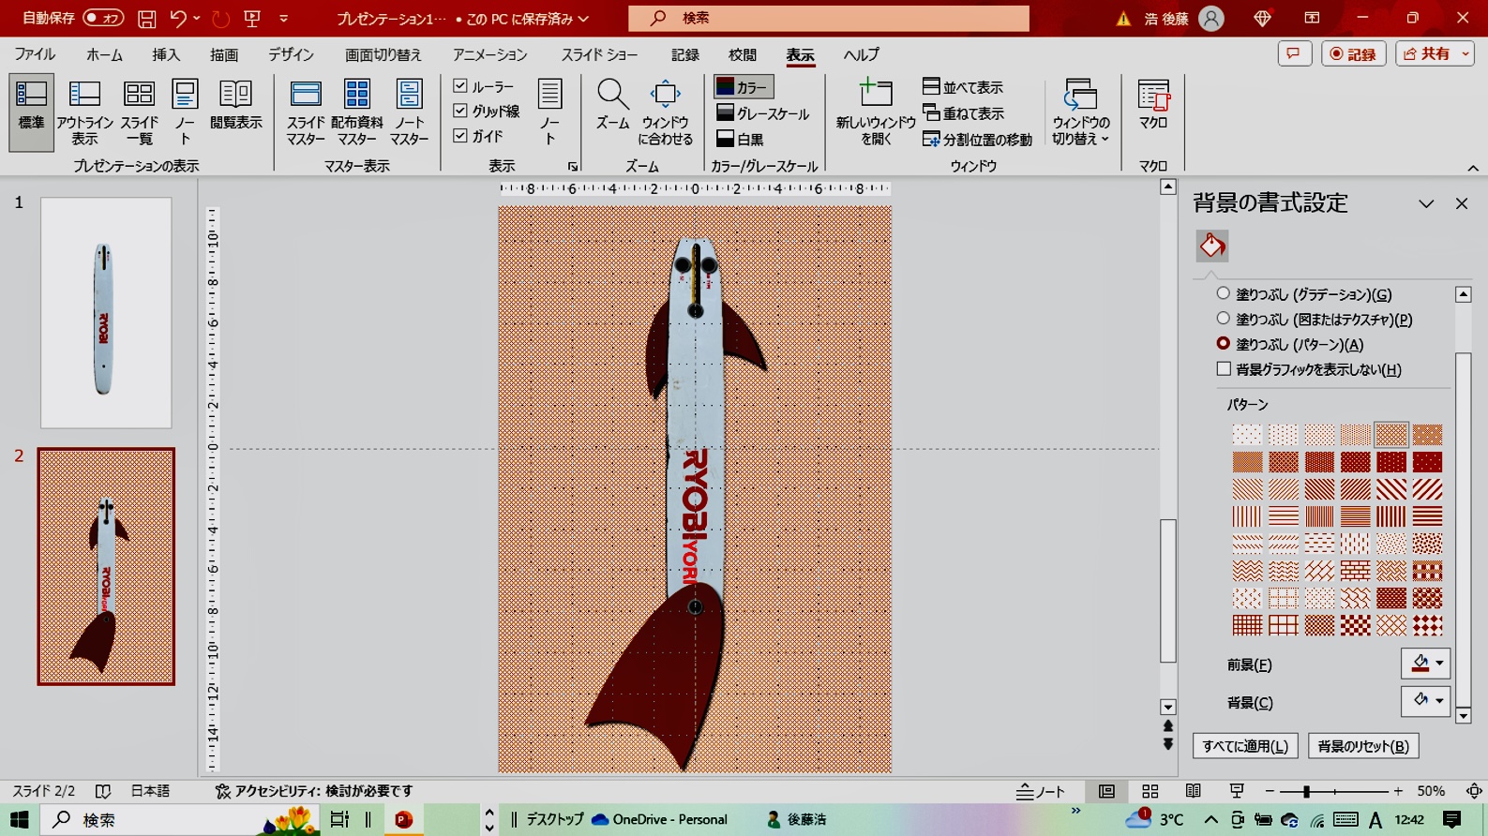
Task: Start slideshow from beginning icon in title bar
Action: 251,18
